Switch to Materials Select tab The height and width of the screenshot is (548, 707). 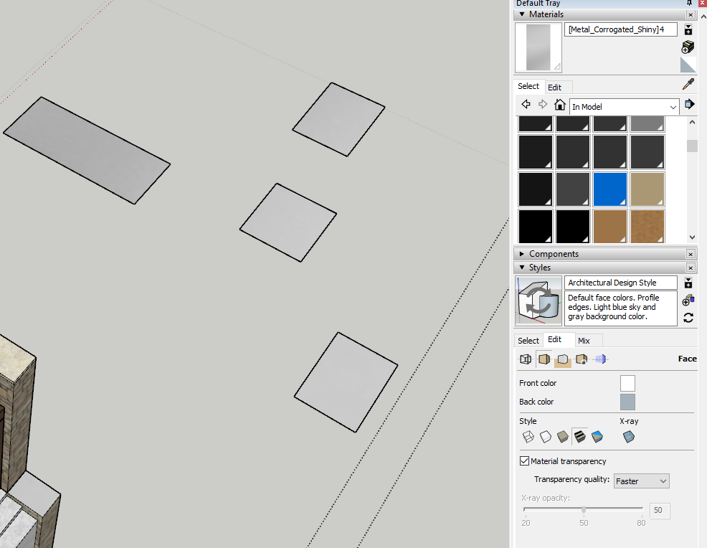[528, 86]
